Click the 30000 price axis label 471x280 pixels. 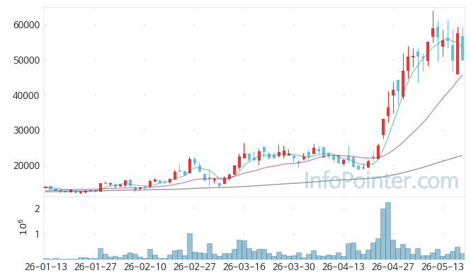(x=26, y=130)
